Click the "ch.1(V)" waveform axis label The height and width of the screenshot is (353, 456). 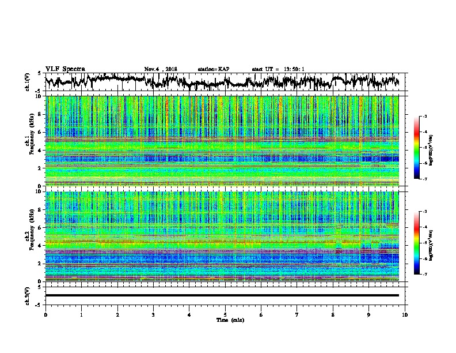[28, 82]
